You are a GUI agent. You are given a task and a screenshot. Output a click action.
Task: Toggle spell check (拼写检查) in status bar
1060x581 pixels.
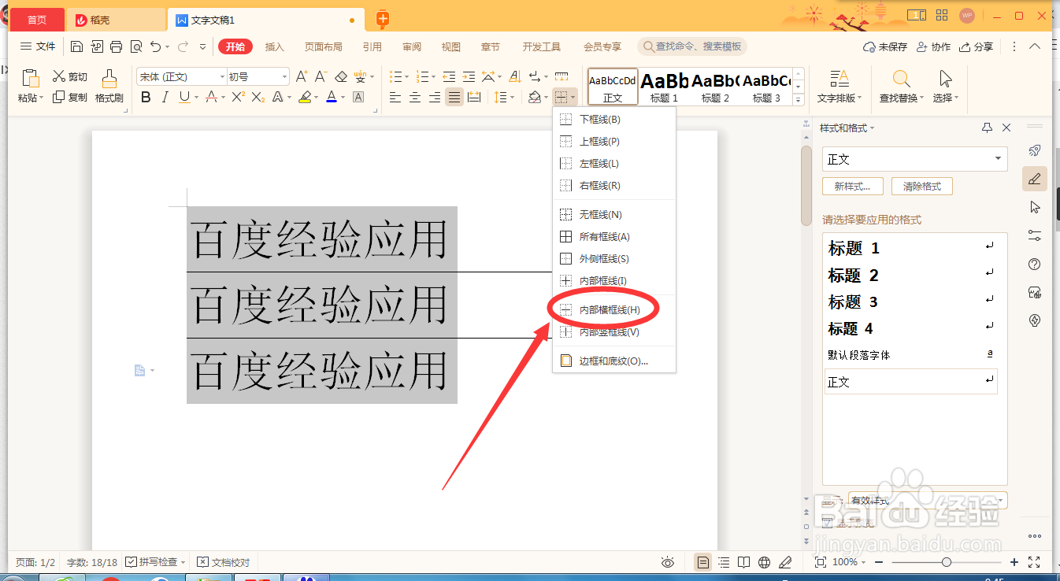tap(155, 562)
